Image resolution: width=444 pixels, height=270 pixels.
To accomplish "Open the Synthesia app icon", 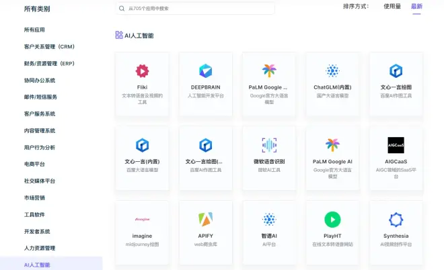I will pos(396,219).
